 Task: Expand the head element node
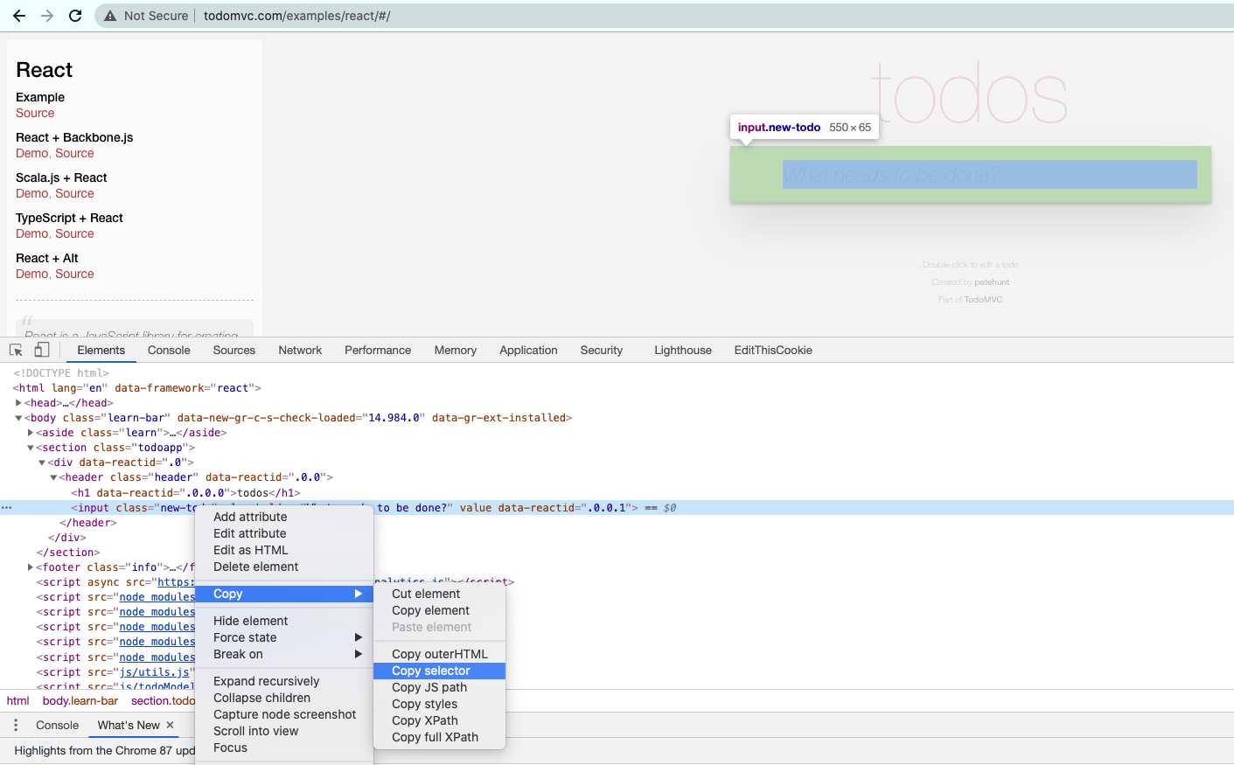(x=18, y=403)
